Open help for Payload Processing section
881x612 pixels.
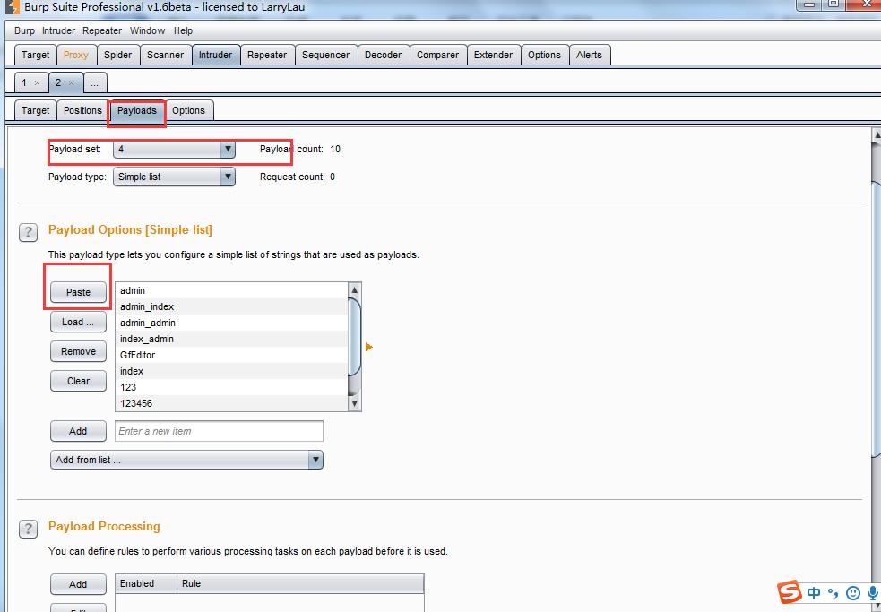coord(28,529)
